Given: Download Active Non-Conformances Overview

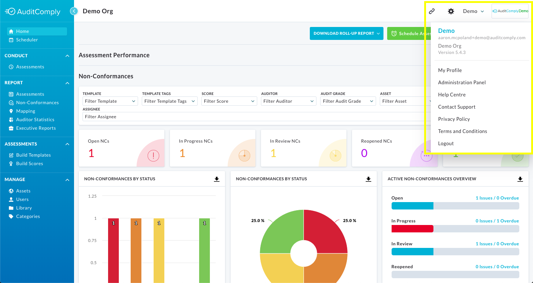Looking at the screenshot, I should (x=520, y=179).
